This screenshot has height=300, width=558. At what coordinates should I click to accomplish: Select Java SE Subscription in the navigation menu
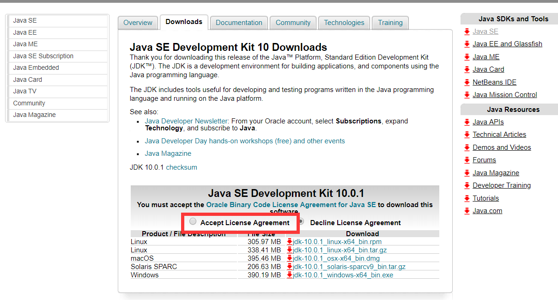(58, 56)
